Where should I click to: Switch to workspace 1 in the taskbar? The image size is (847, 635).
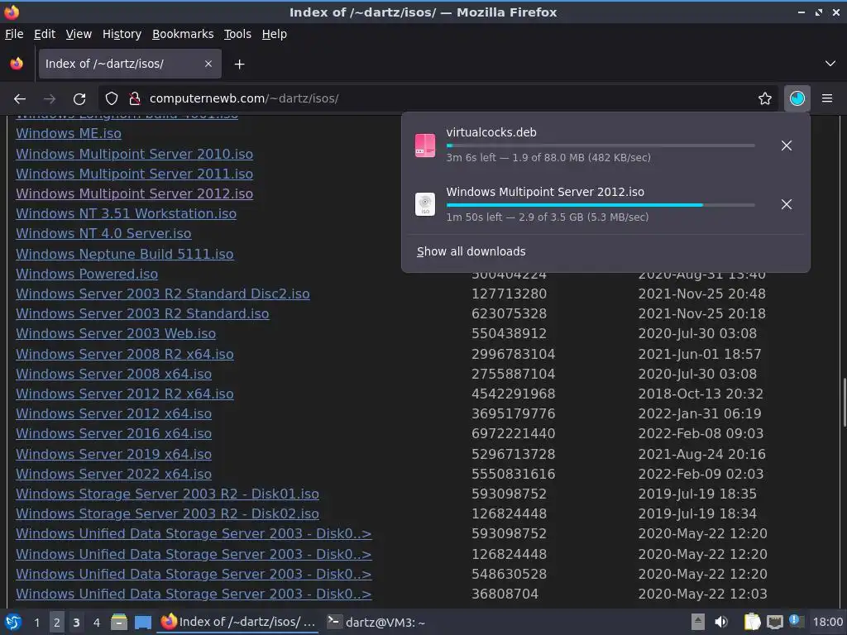click(x=36, y=623)
